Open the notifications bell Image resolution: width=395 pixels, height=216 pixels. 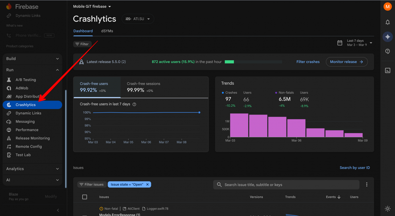point(387,22)
